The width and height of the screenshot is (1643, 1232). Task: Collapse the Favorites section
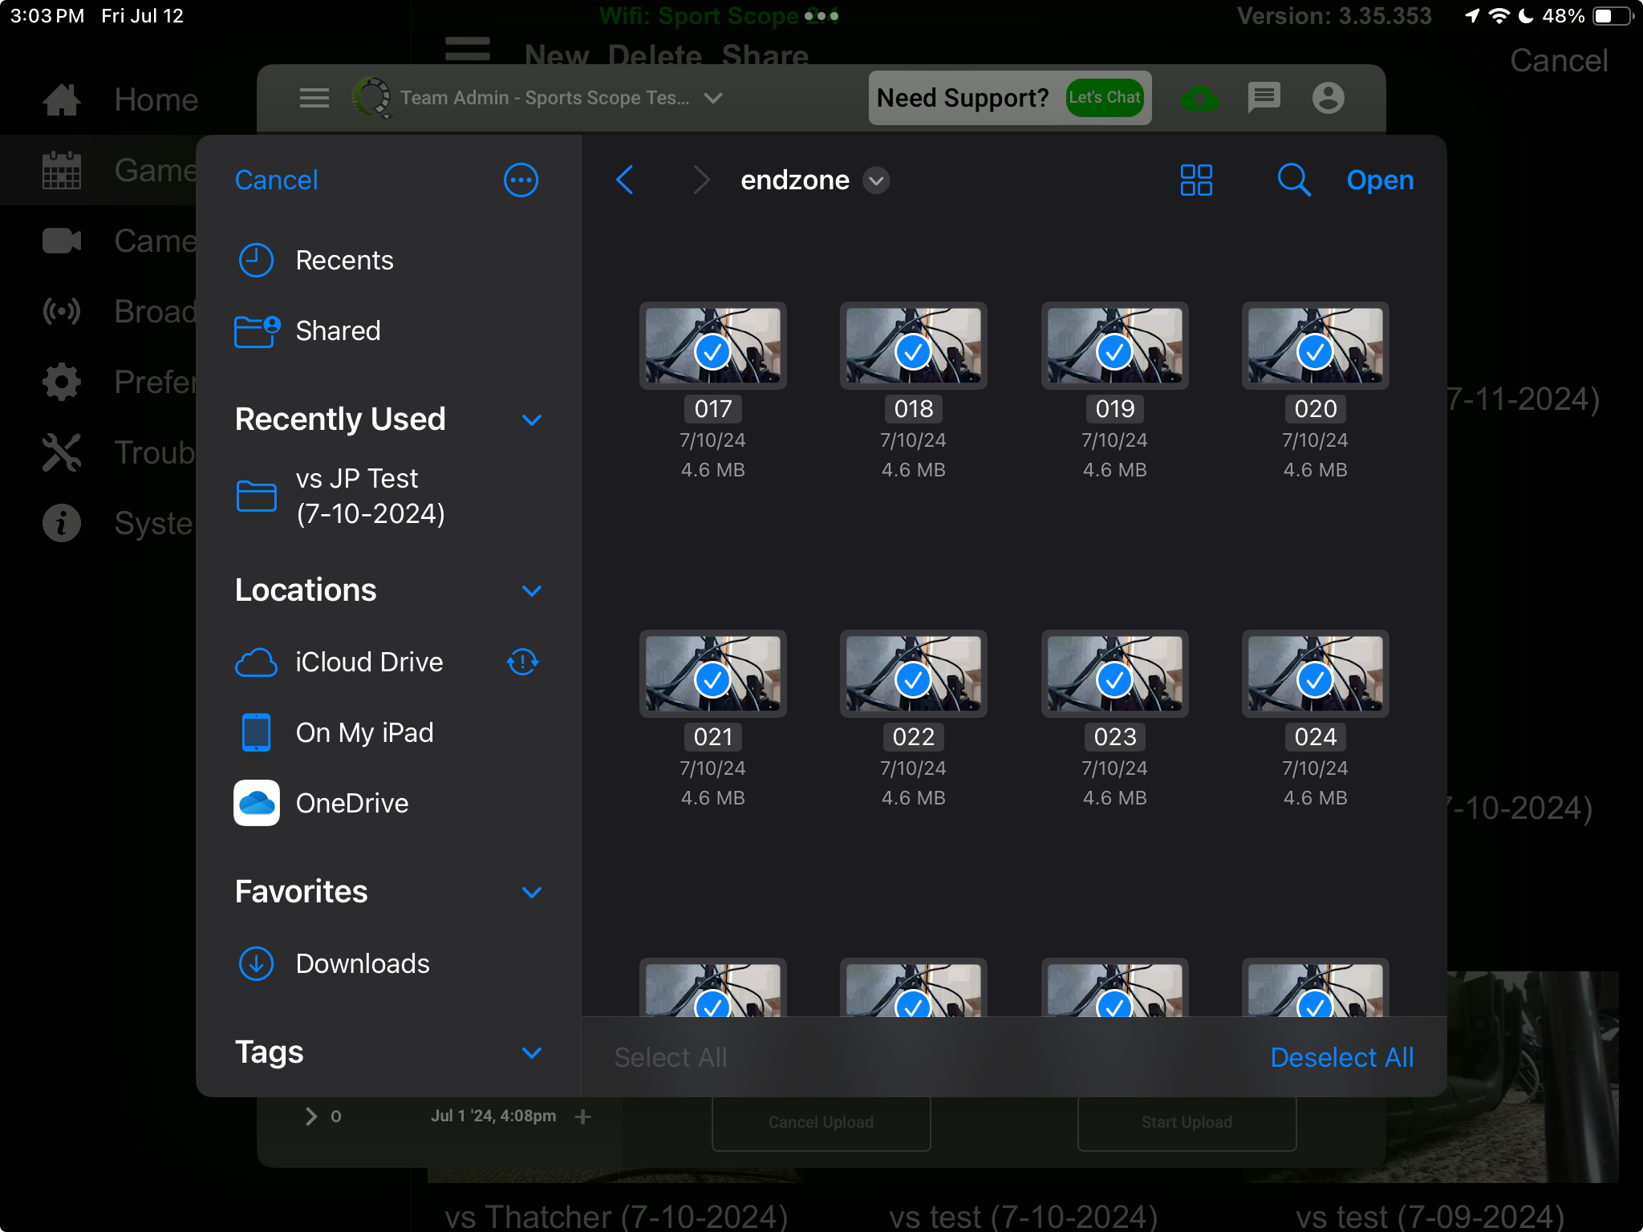tap(531, 893)
